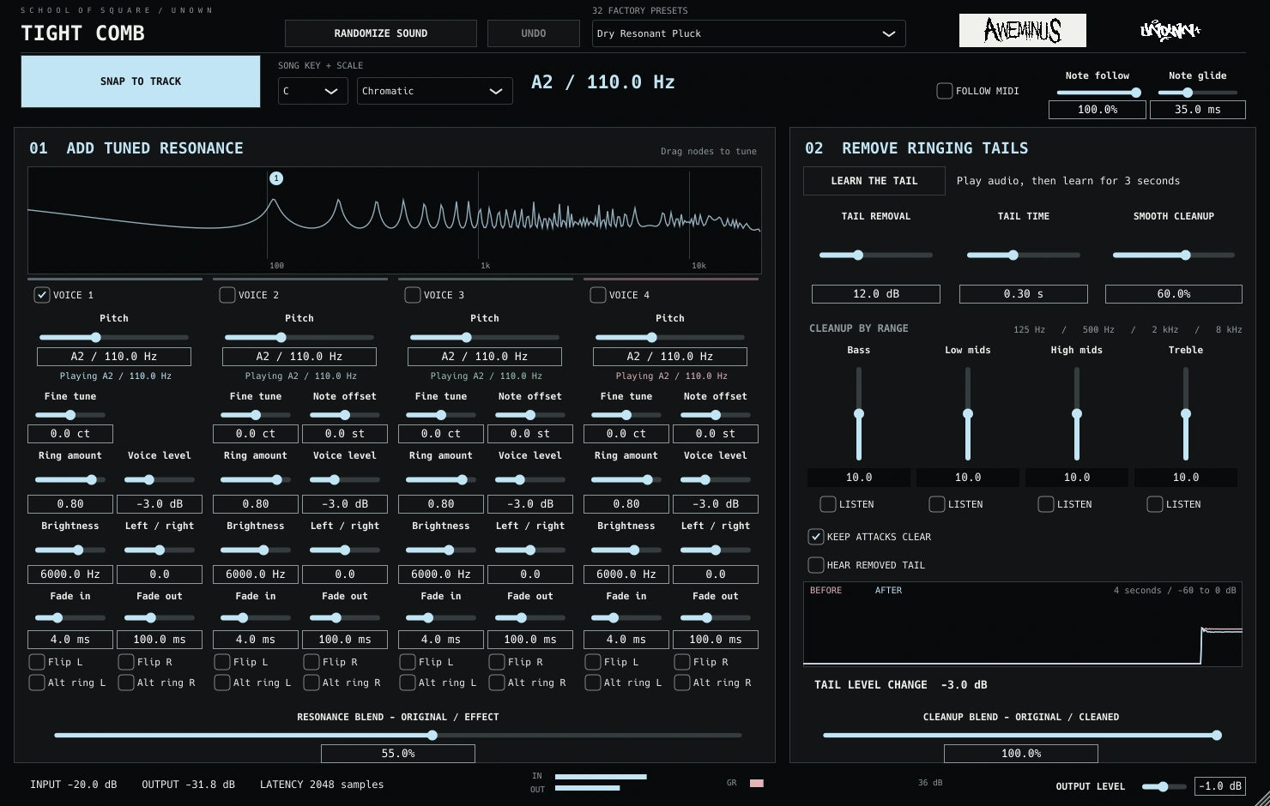The image size is (1270, 806).
Task: Click the Before label in tail display
Action: pos(825,591)
